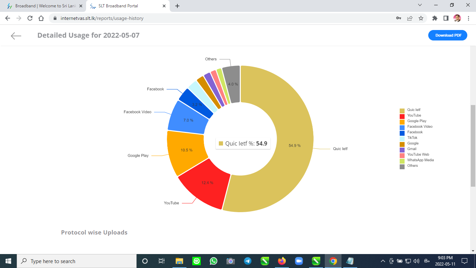Image resolution: width=476 pixels, height=268 pixels.
Task: Open saved passwords key icon
Action: point(399,18)
